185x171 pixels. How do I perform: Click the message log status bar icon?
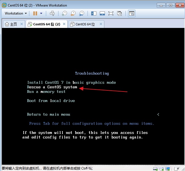point(177,169)
